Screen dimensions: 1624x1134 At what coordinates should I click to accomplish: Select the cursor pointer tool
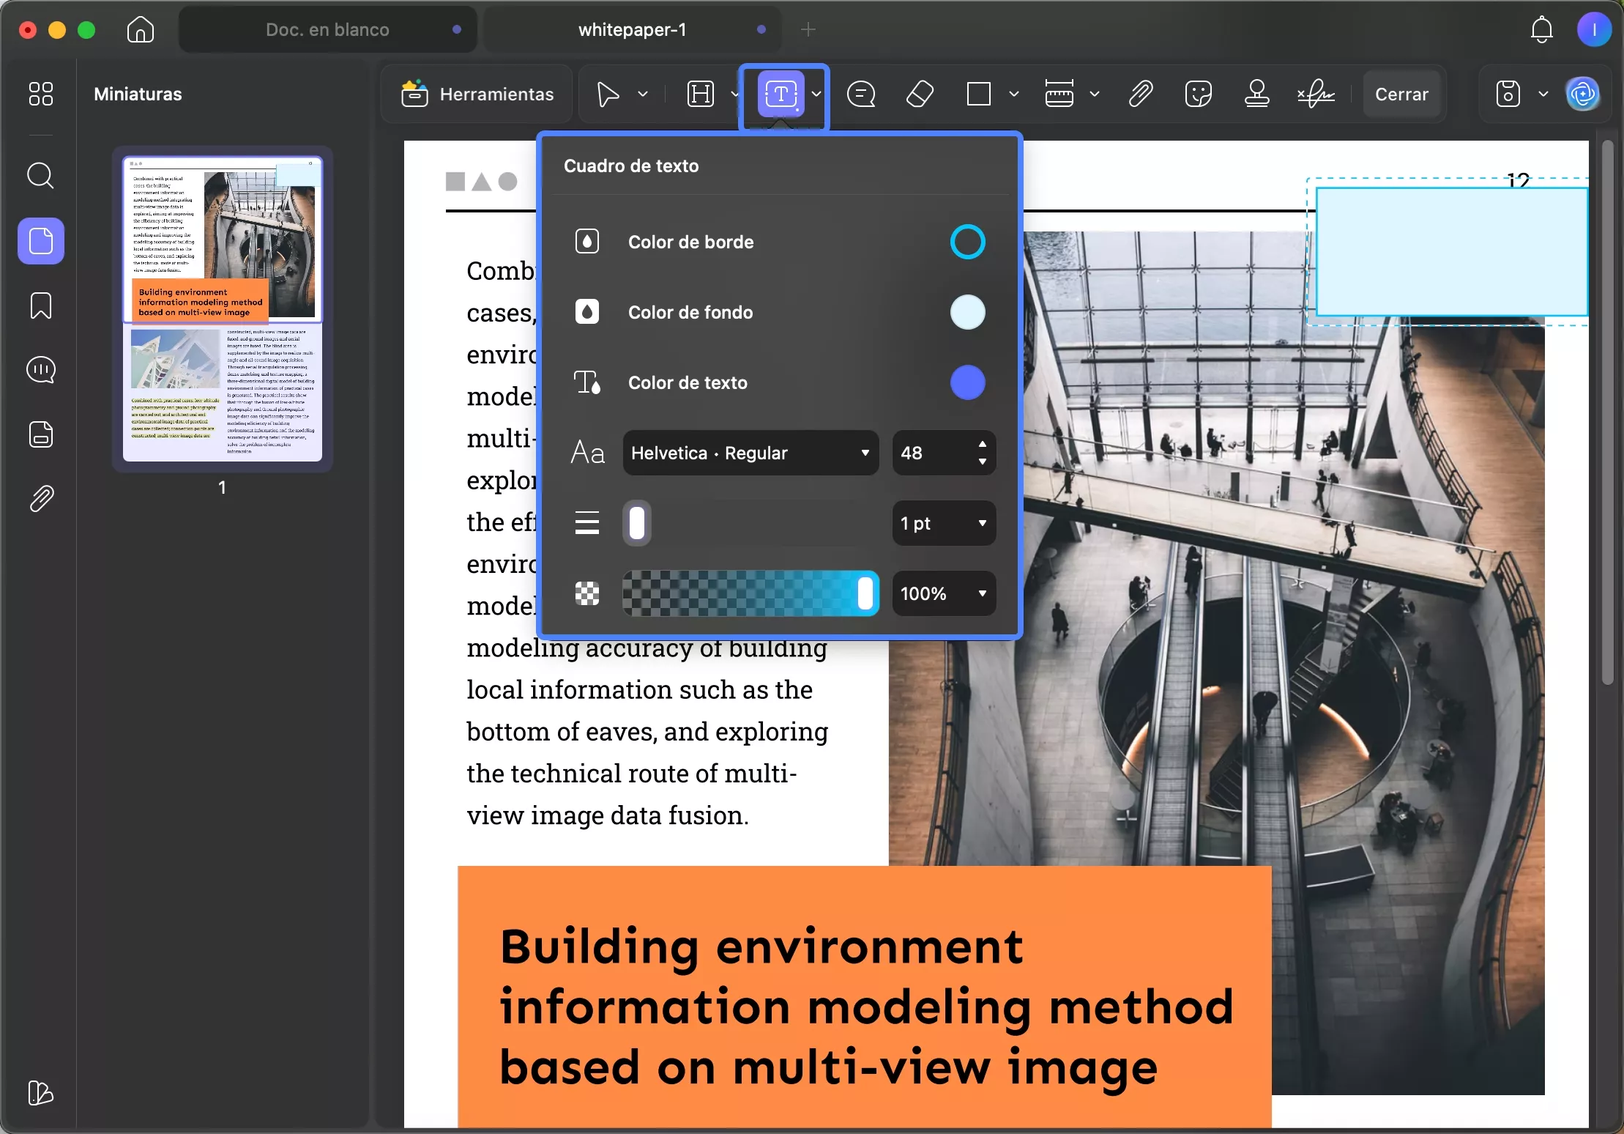608,94
